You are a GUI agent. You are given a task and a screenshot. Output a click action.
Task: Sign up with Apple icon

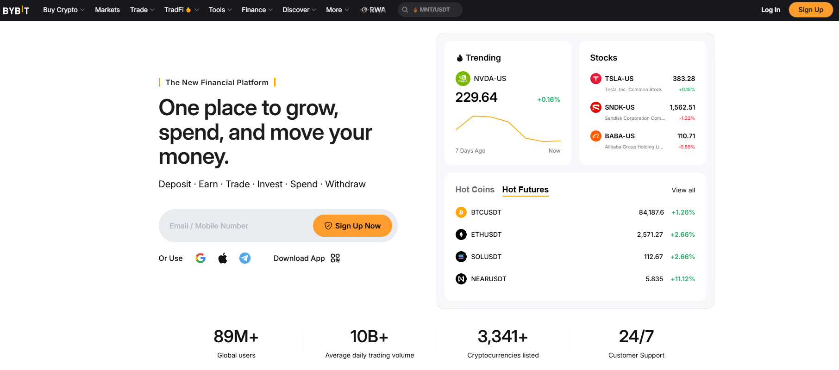pyautogui.click(x=223, y=258)
